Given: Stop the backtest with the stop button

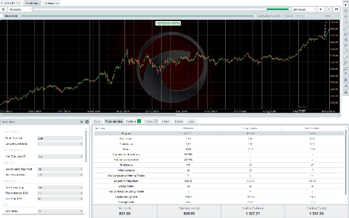Looking at the screenshot, I should (329, 9).
